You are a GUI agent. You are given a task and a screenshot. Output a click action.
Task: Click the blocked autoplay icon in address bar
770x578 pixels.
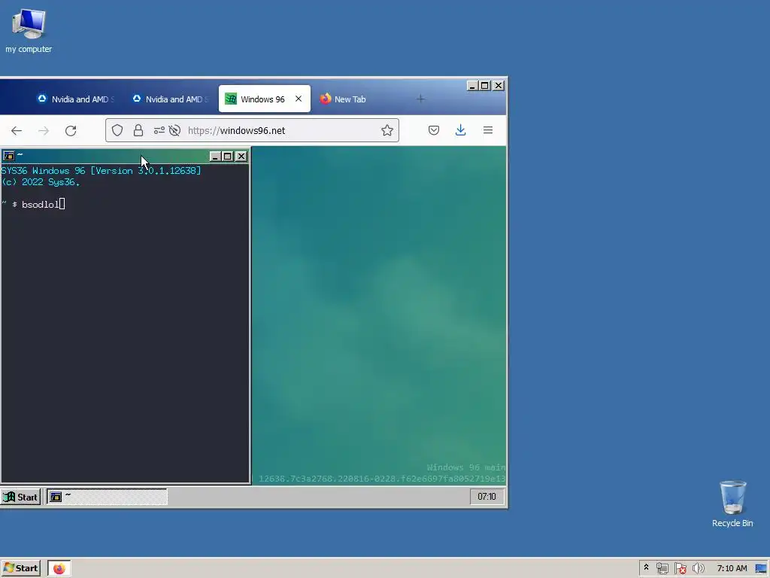pos(174,130)
